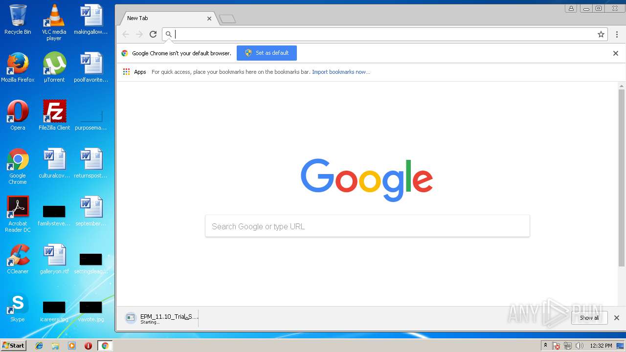Dismiss the default browser notification bar
Image resolution: width=626 pixels, height=352 pixels.
pos(616,53)
